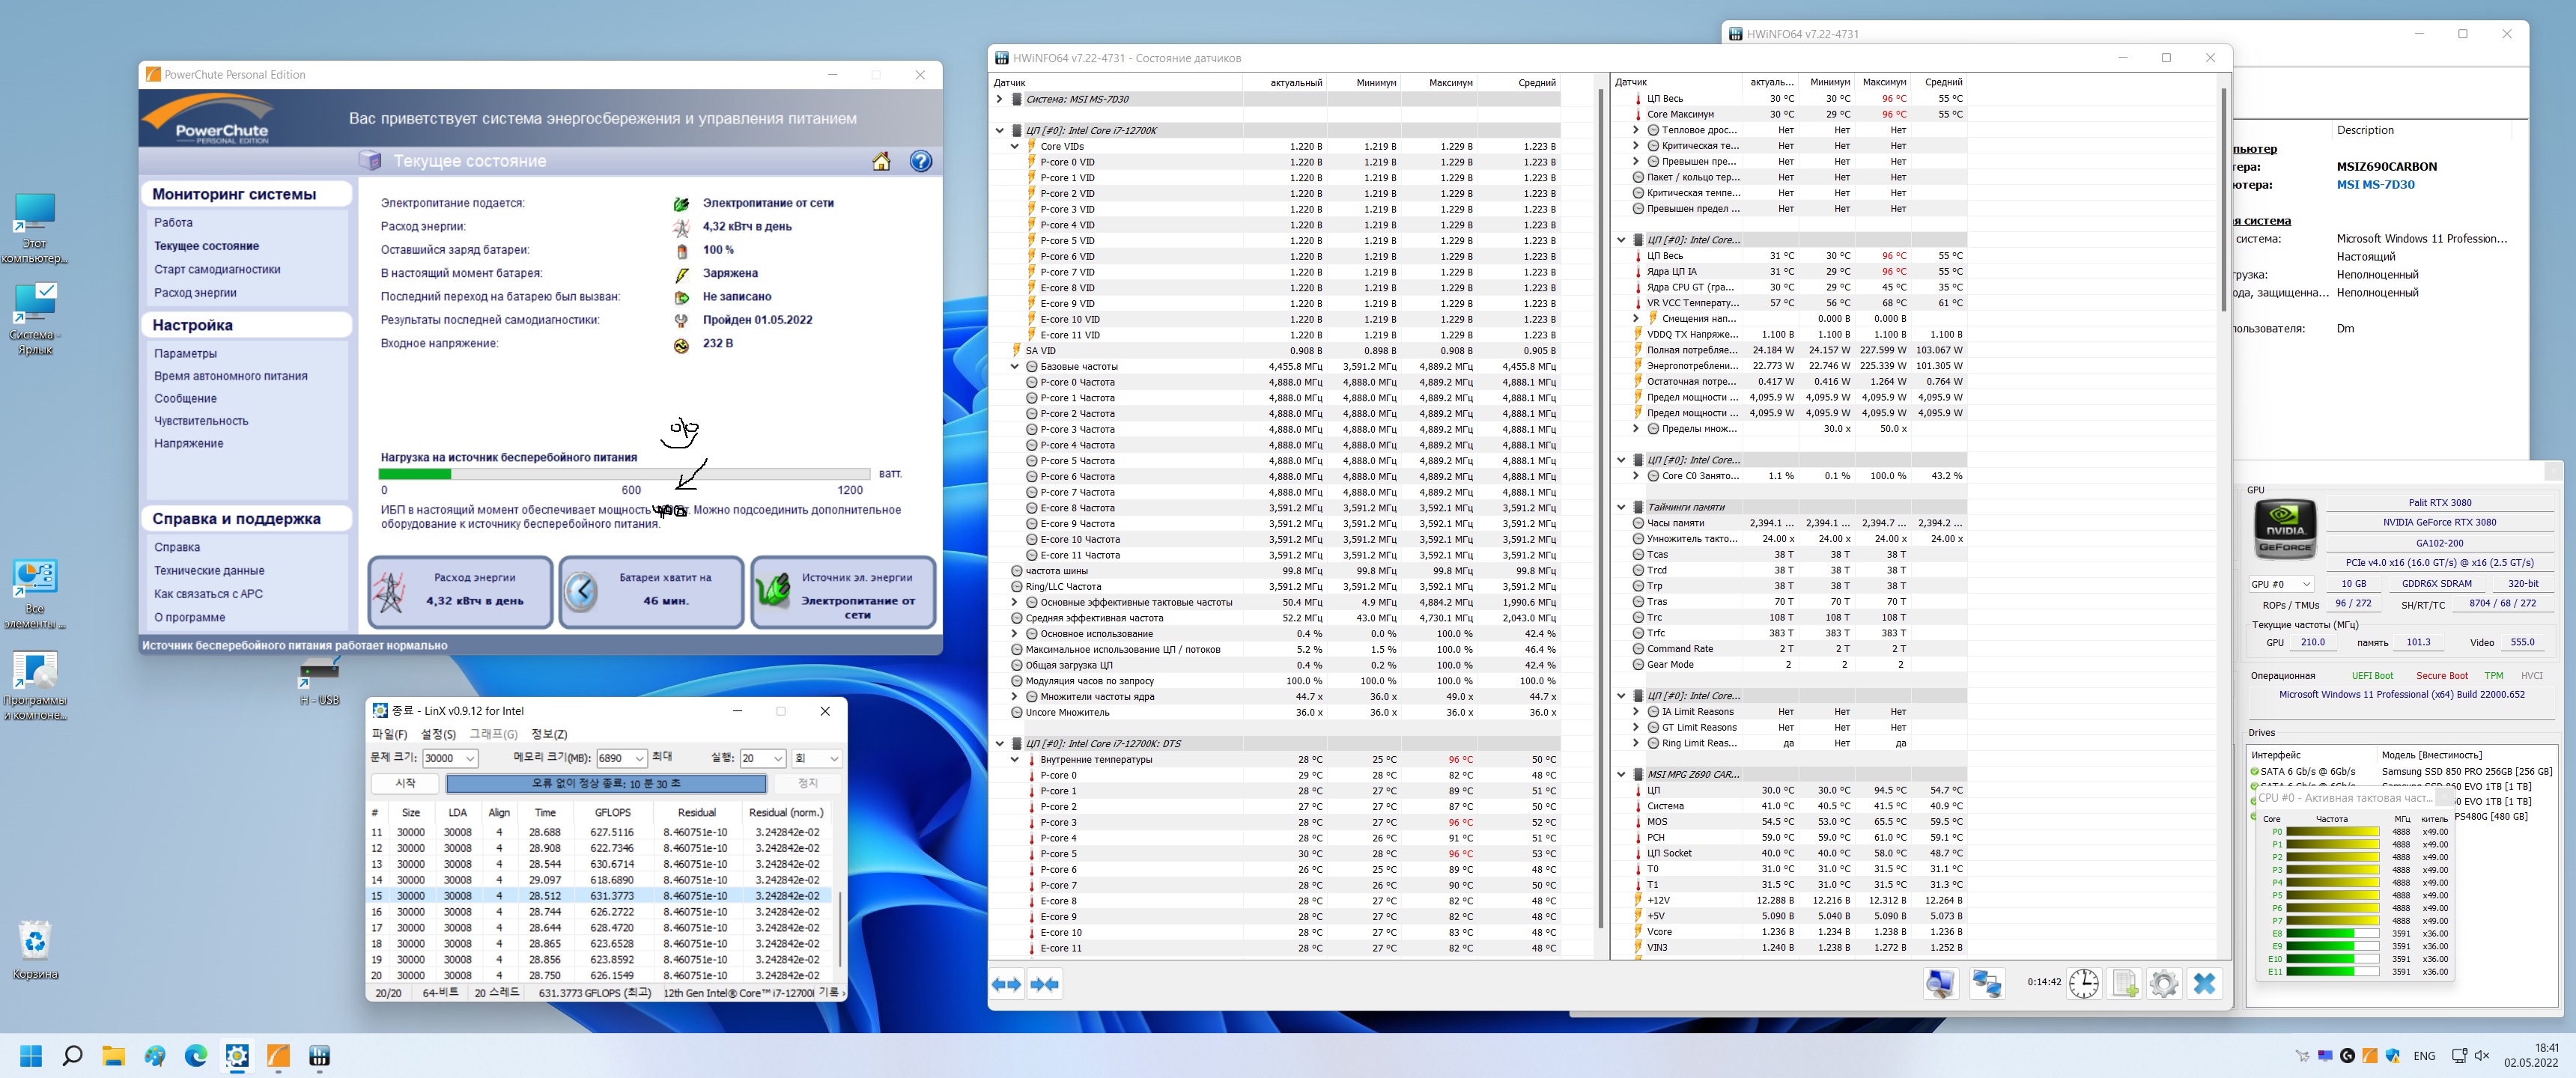
Task: Click the monitor with magnifier icon
Action: tap(1940, 984)
